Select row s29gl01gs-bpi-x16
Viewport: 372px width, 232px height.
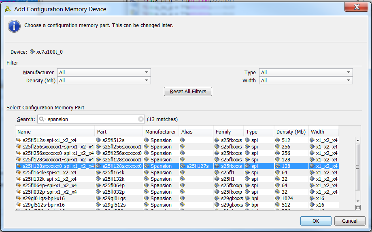(177, 198)
